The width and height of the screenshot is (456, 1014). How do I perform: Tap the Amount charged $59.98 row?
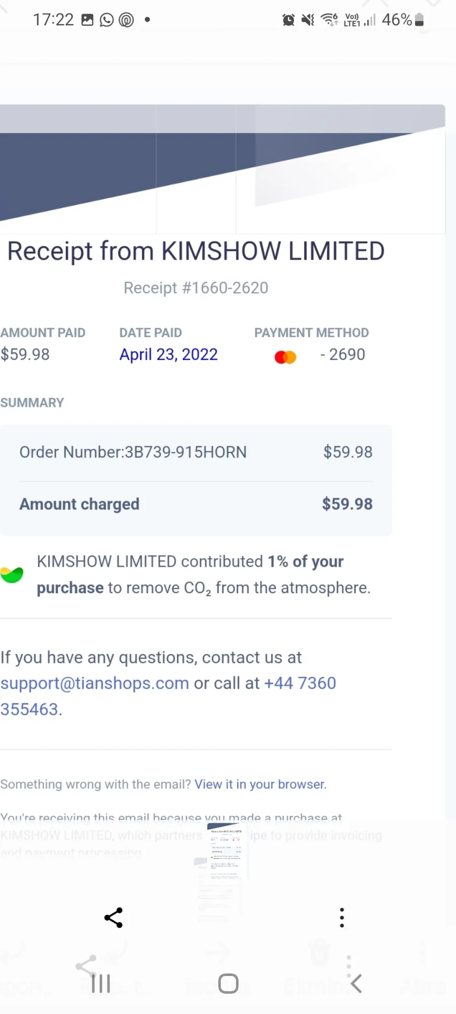[196, 504]
